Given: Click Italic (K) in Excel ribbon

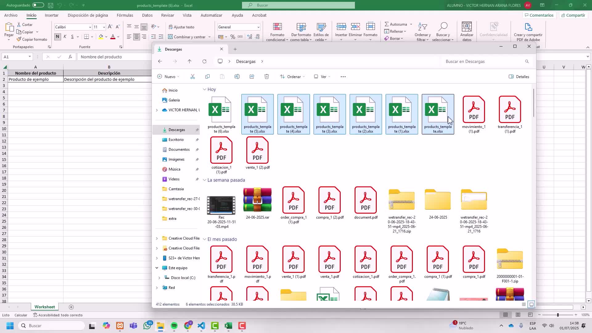Looking at the screenshot, I should (65, 37).
